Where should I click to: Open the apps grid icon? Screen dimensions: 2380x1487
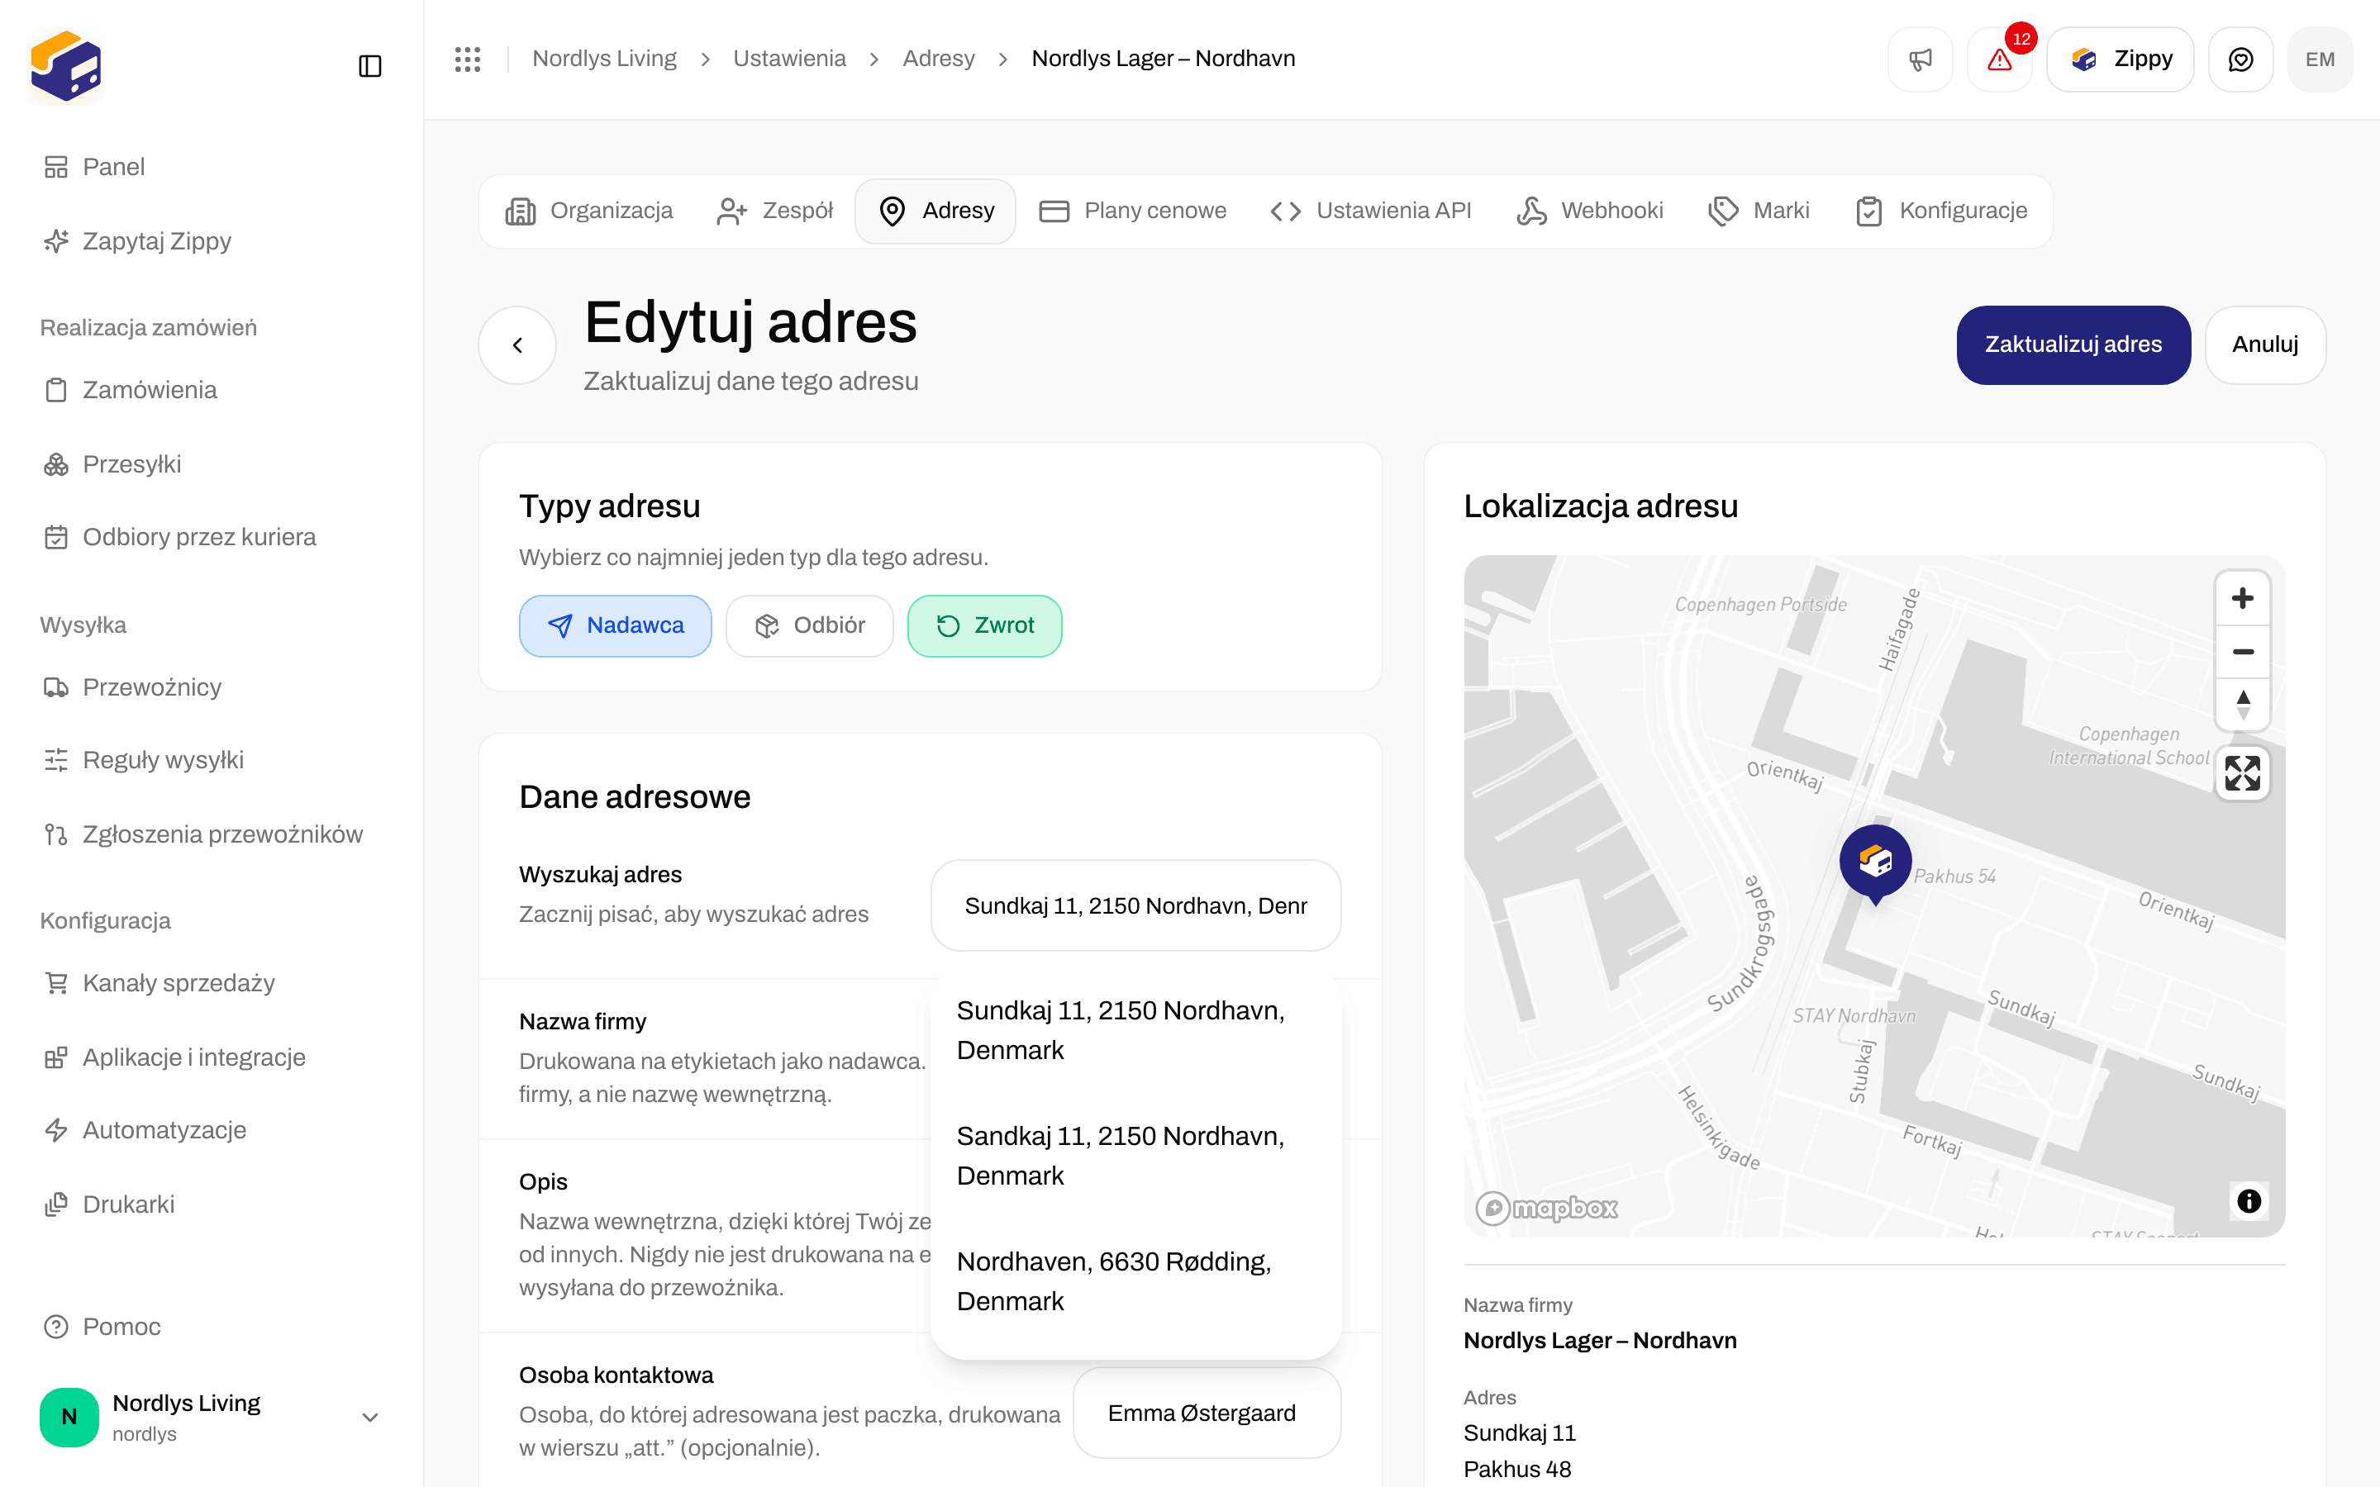click(468, 59)
